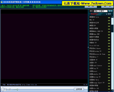Click the search keyword input field
This screenshot has width=114, height=92.
click(101, 11)
